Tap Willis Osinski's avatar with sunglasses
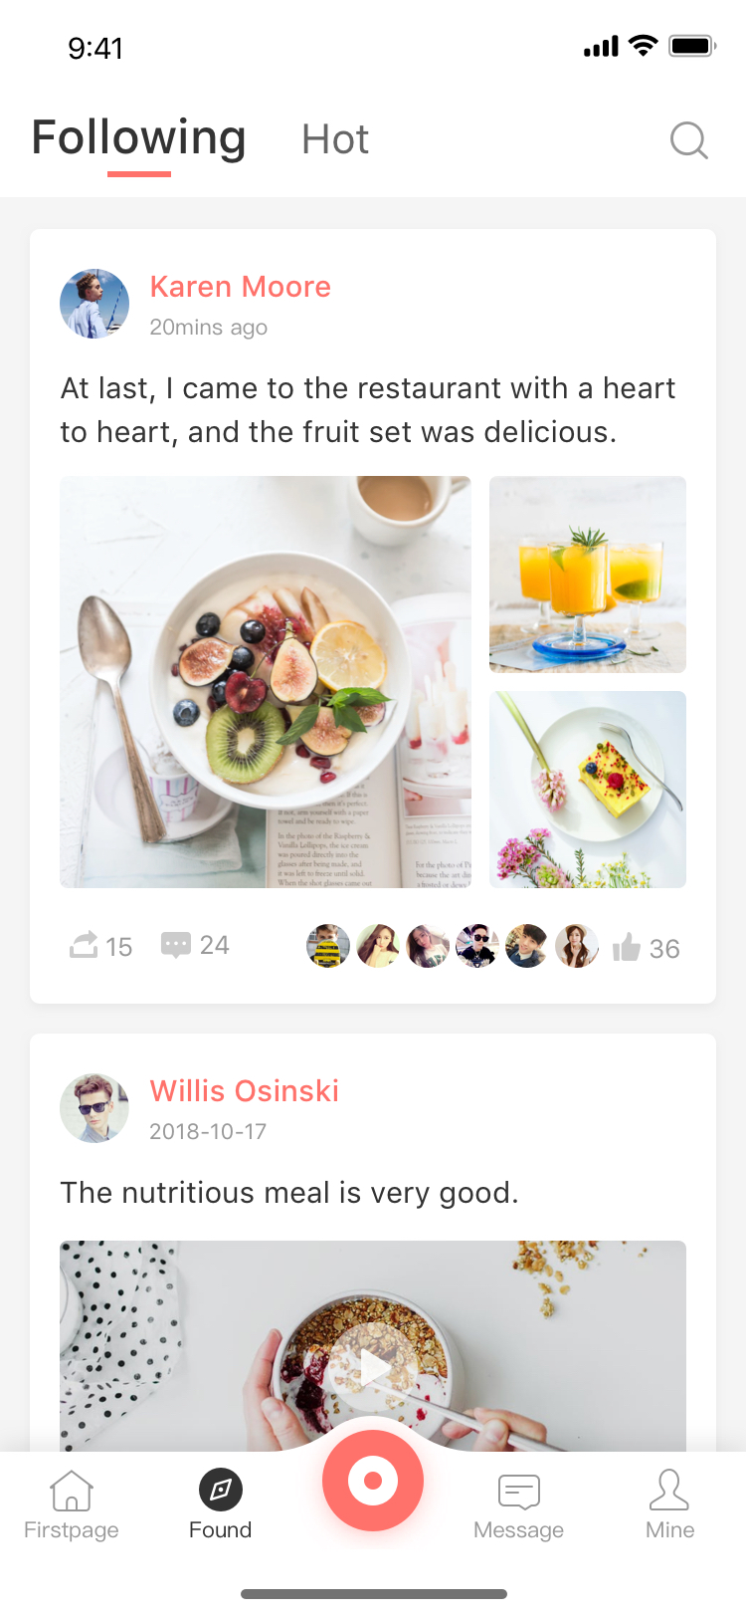This screenshot has height=1617, width=746. 94,1108
